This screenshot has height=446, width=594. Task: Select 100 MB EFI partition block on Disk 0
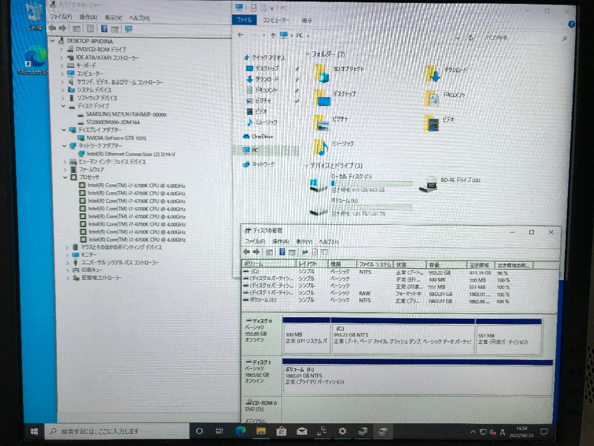click(x=306, y=336)
